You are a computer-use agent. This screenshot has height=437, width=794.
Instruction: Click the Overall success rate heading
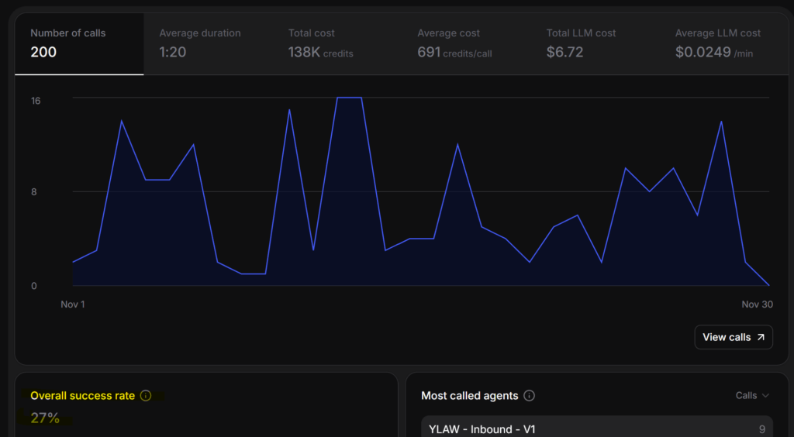[82, 396]
